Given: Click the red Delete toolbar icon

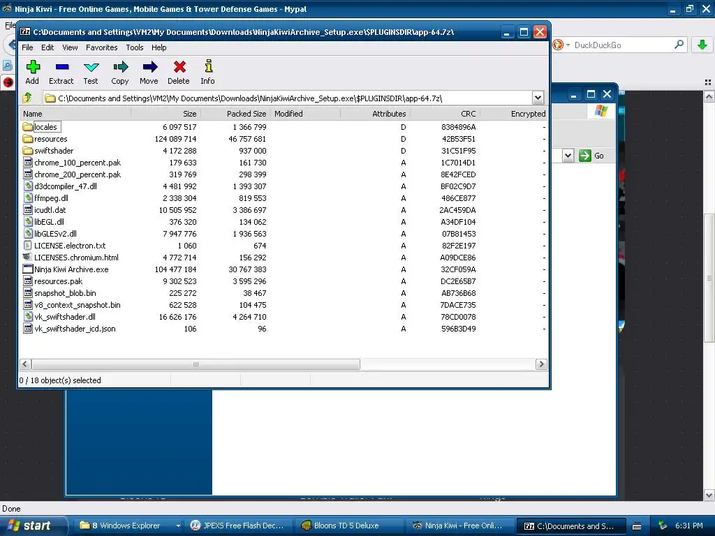Looking at the screenshot, I should (x=179, y=67).
